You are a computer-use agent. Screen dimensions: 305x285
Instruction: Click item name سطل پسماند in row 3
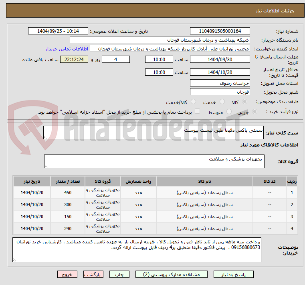[x=204, y=217]
